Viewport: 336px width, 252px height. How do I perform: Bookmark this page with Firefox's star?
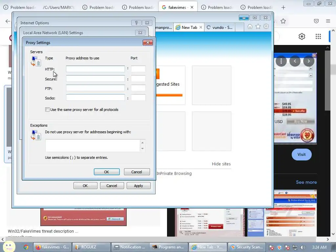click(x=283, y=21)
